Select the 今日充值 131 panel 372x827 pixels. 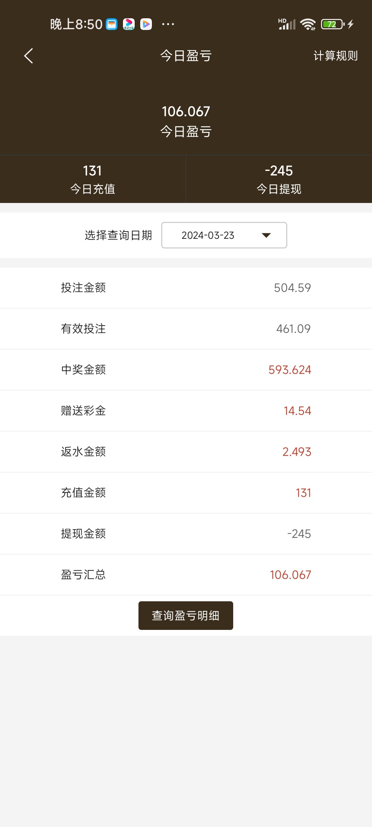click(x=93, y=179)
